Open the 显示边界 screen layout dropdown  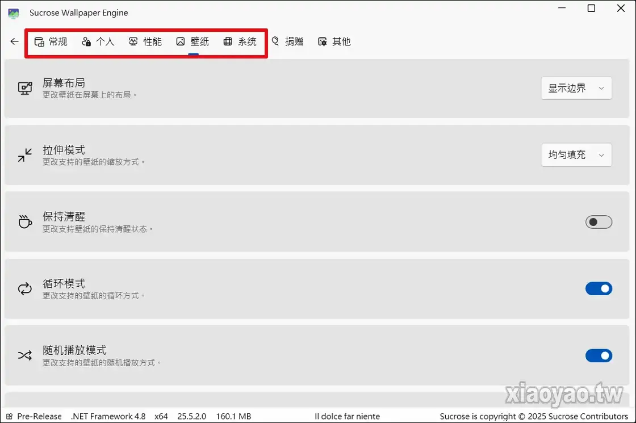pos(576,88)
